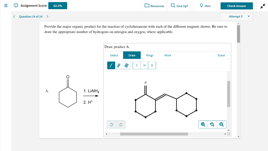Open the Attempt 3 dropdown

(x=236, y=16)
